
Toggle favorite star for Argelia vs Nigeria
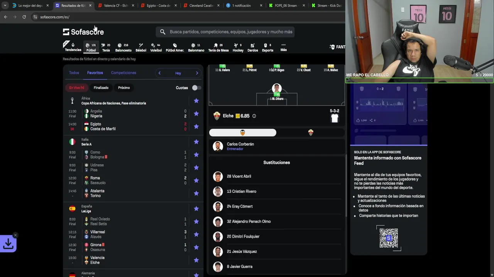[x=196, y=113]
